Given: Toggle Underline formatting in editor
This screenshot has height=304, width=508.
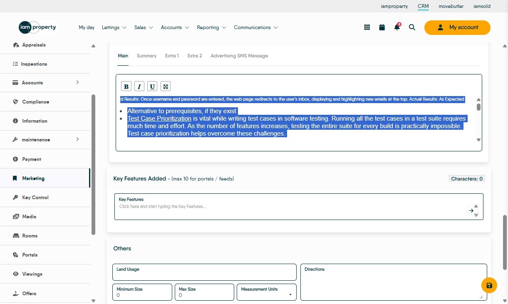Looking at the screenshot, I should [x=153, y=87].
